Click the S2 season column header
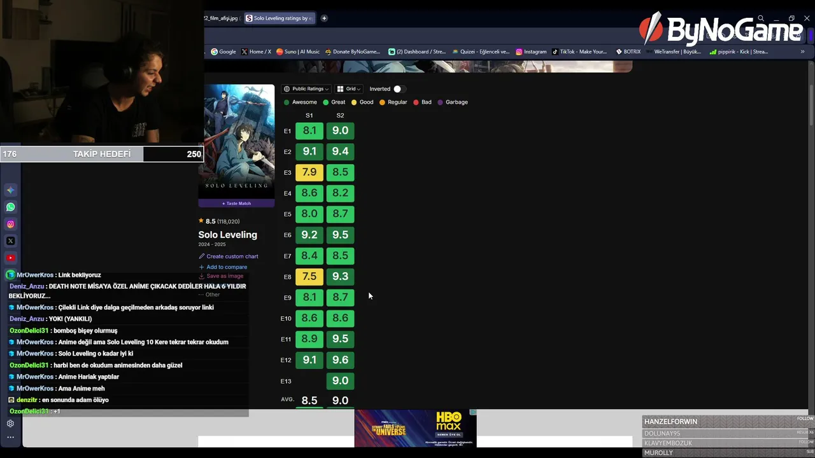 pyautogui.click(x=340, y=116)
